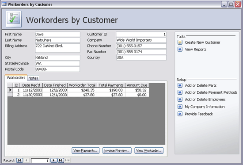Click the Workorder Total column header
This screenshot has height=165, width=243.
pos(82,85)
